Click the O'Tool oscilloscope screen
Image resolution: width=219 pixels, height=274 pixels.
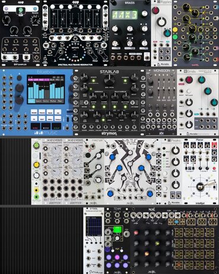point(94,226)
